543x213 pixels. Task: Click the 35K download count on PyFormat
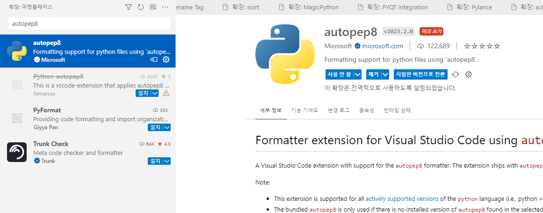pos(160,110)
